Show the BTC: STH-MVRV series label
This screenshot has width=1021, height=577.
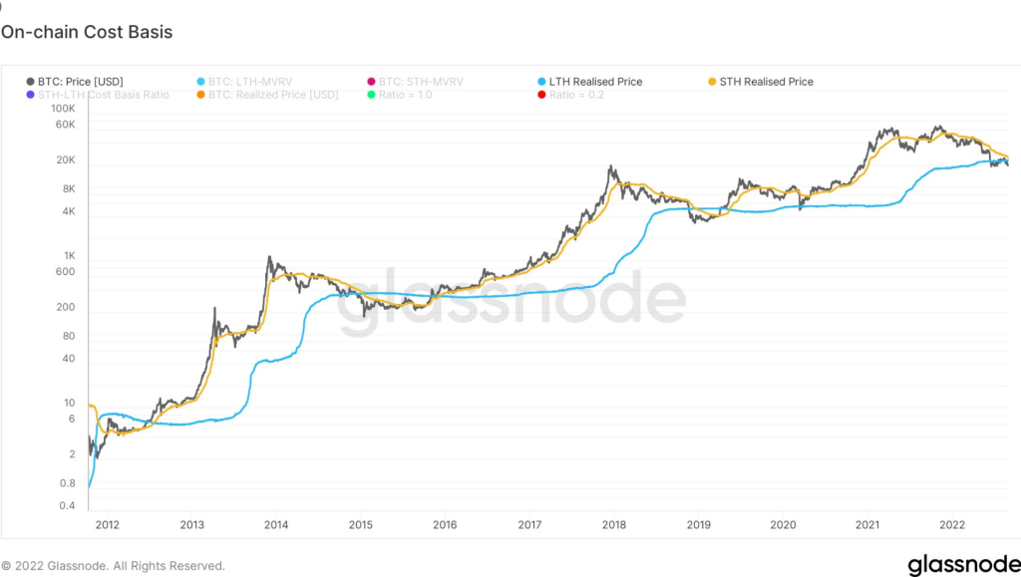click(421, 82)
